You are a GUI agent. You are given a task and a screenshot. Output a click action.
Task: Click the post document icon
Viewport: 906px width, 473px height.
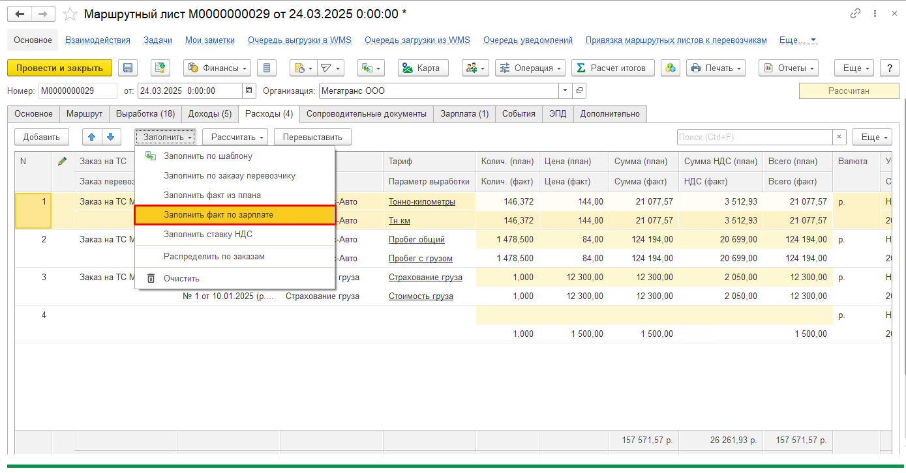point(160,68)
